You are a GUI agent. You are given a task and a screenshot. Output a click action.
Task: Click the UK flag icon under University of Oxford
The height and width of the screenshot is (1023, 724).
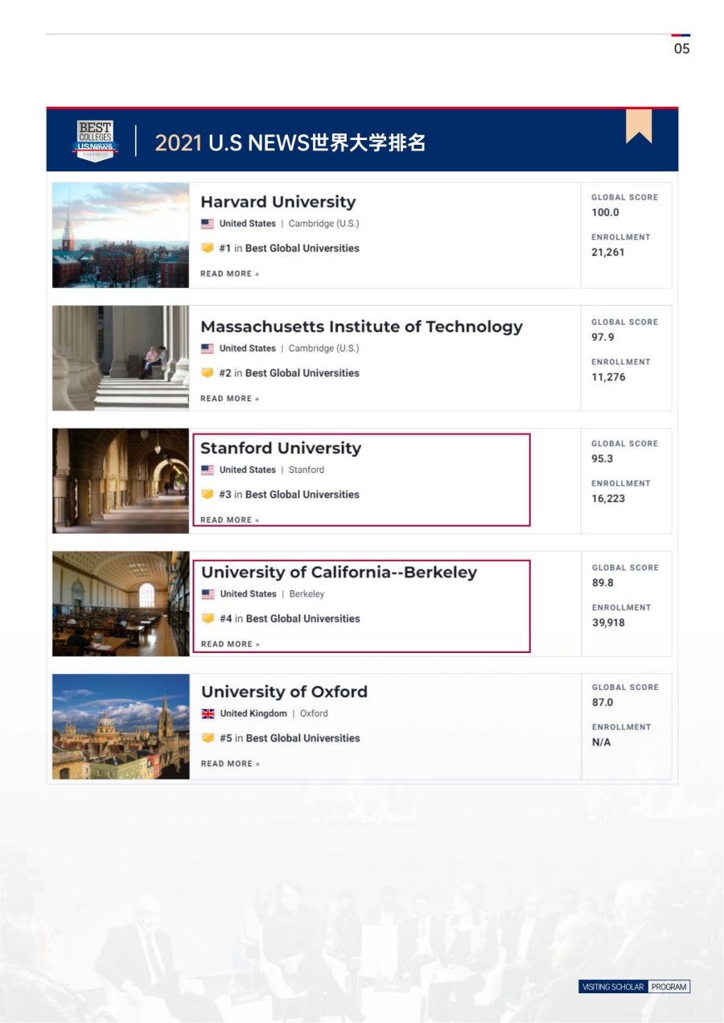(208, 713)
